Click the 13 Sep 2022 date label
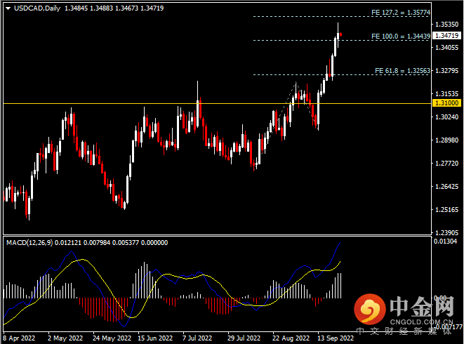This screenshot has width=464, height=344. point(336,338)
